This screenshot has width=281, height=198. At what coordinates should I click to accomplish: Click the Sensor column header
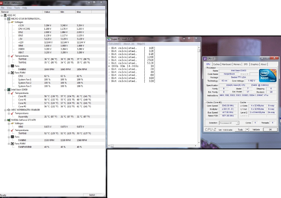point(21,12)
